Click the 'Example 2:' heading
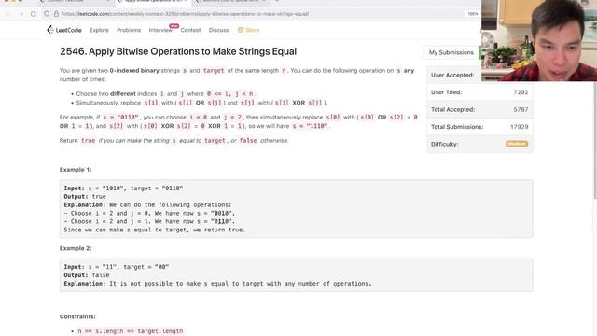597x336 pixels. (x=76, y=248)
